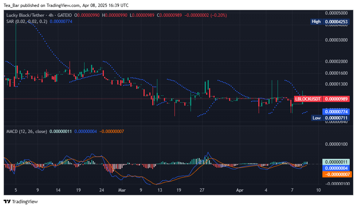
Task: Click the −0.00000002 (−0.20%) change value
Action: click(205, 15)
